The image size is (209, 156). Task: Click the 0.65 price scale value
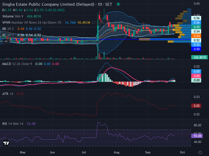(x=197, y=4)
